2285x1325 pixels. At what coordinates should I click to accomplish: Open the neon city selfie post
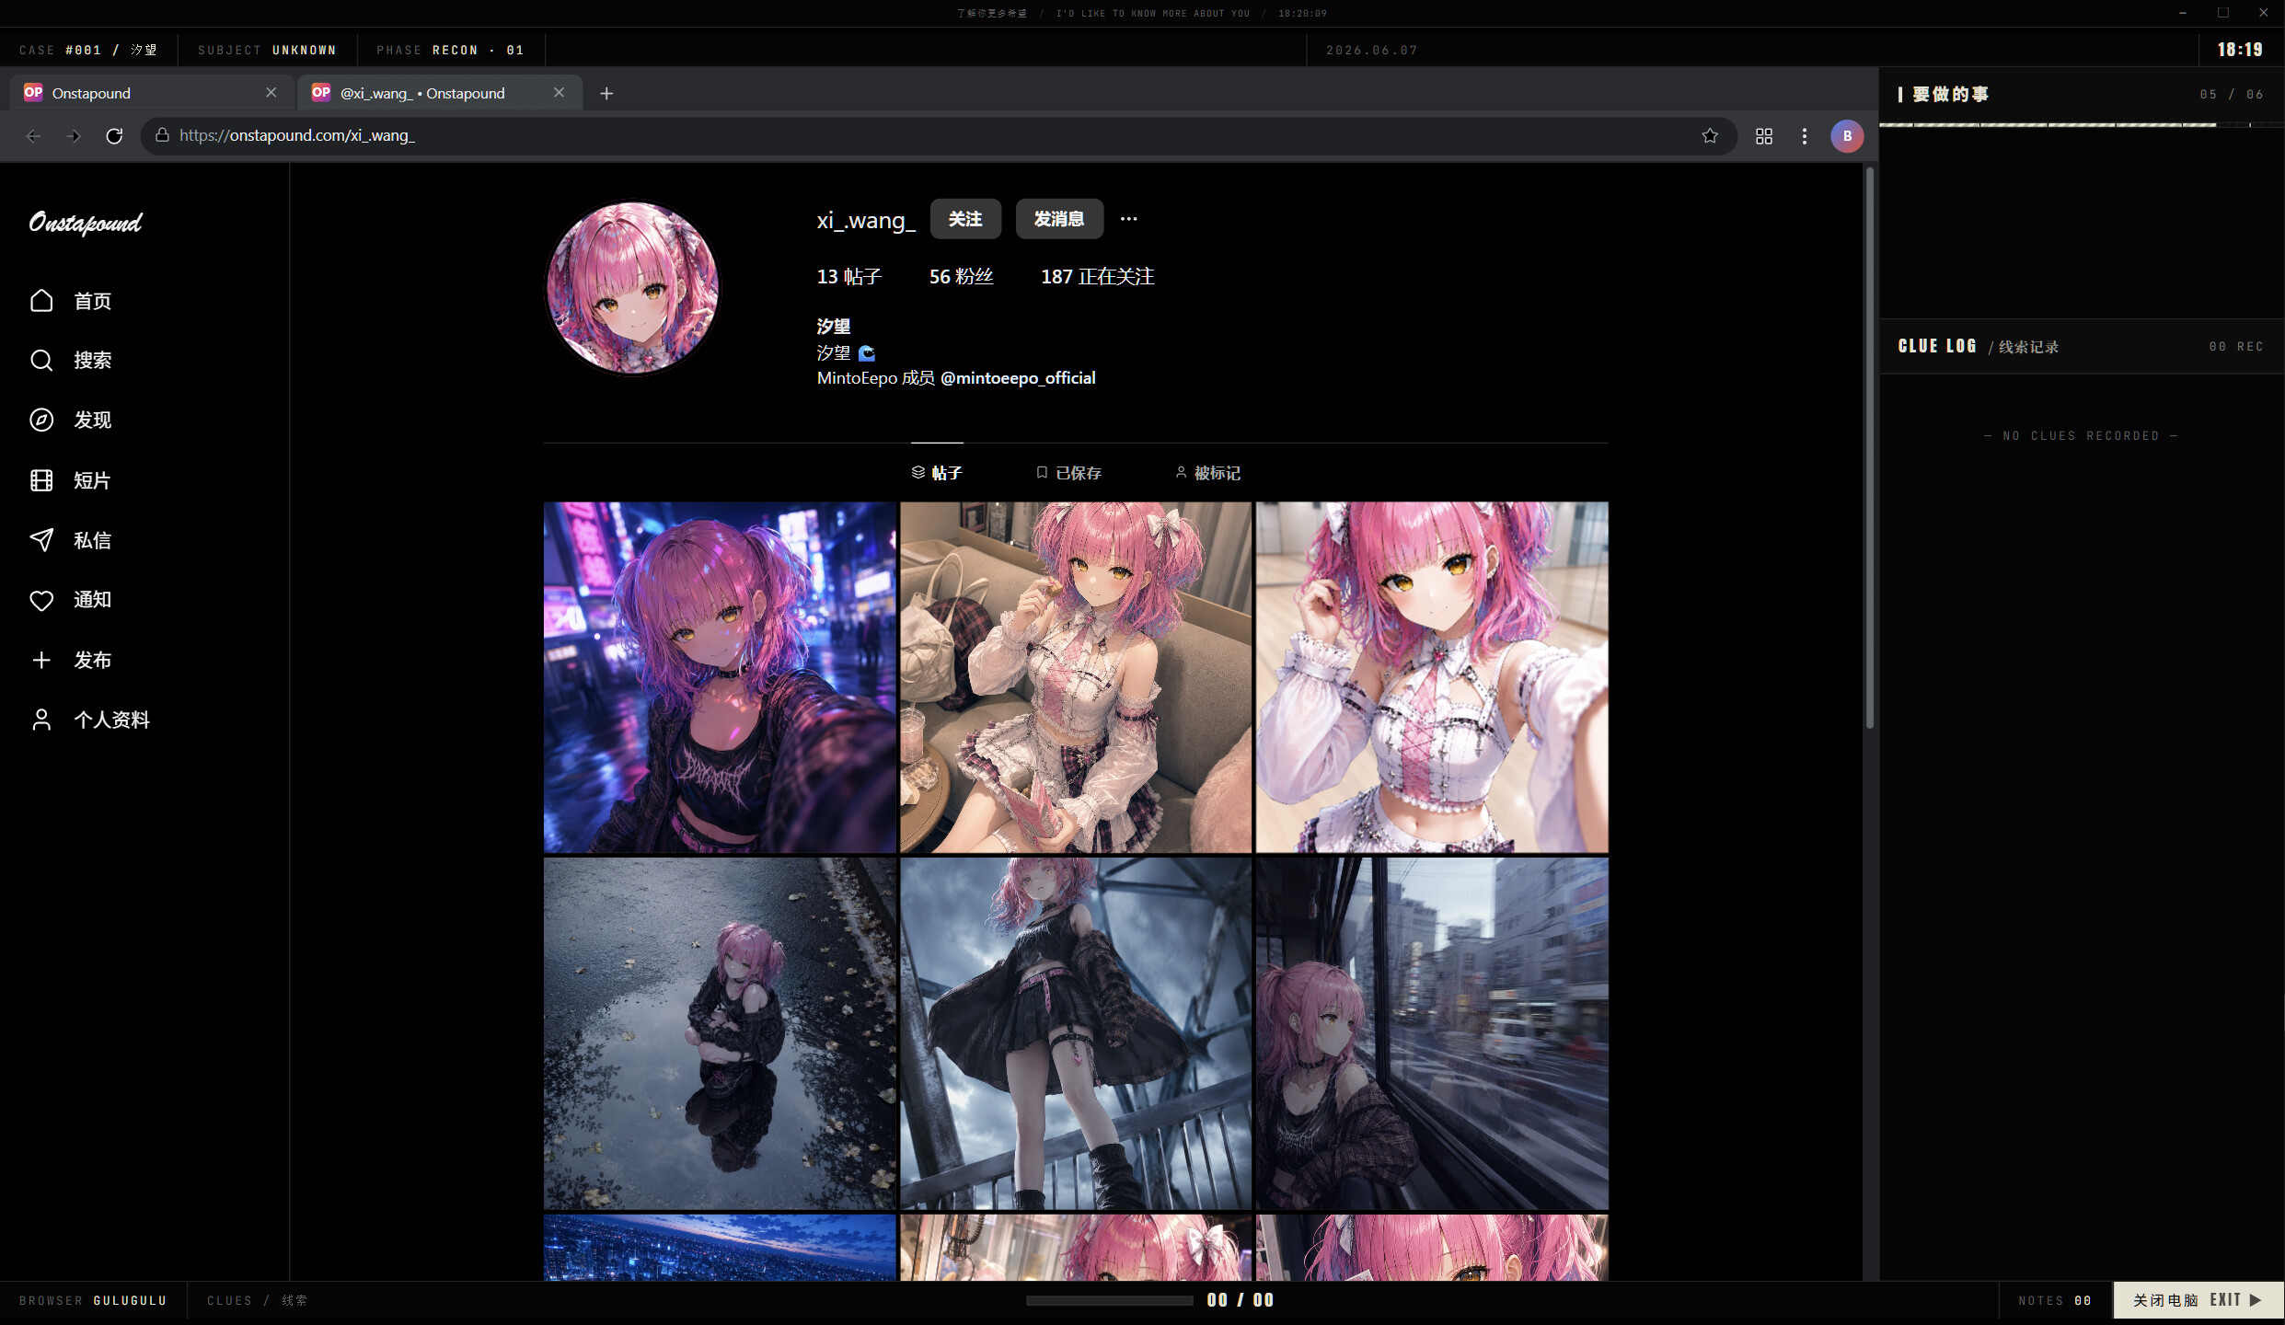coord(720,677)
